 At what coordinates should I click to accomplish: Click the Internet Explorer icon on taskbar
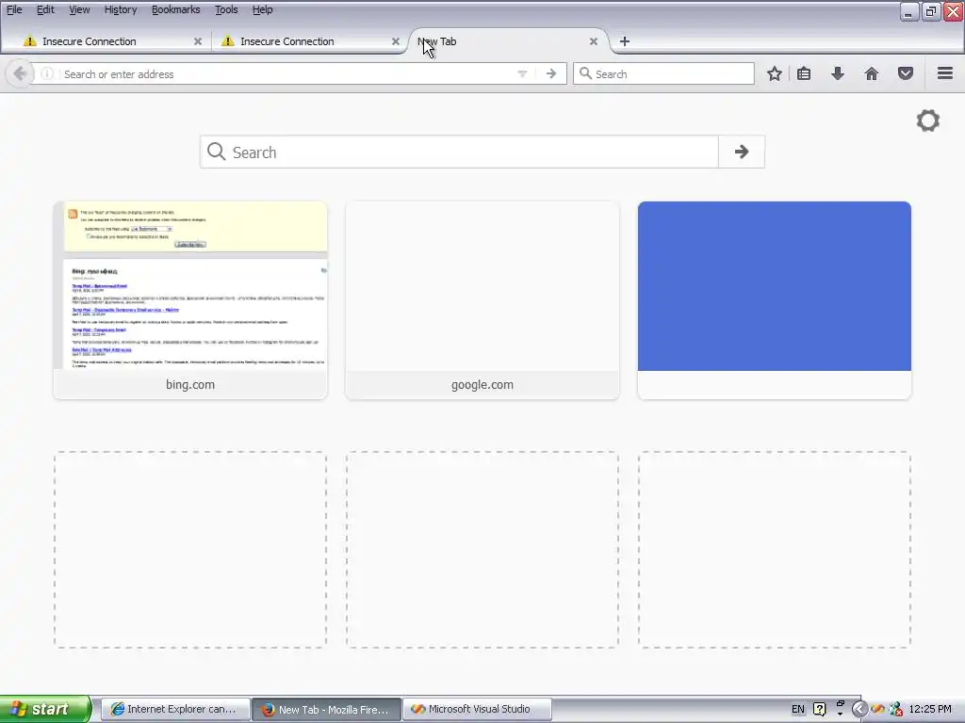pyautogui.click(x=117, y=709)
